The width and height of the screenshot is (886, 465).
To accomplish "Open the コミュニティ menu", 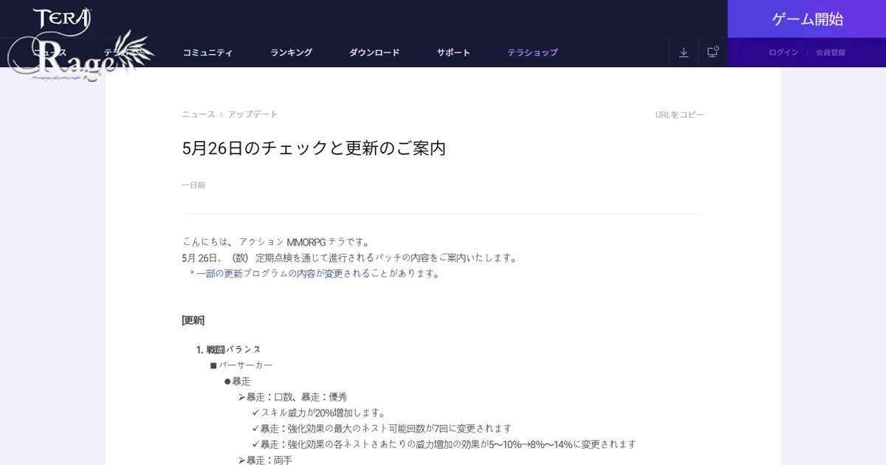I will click(x=208, y=52).
